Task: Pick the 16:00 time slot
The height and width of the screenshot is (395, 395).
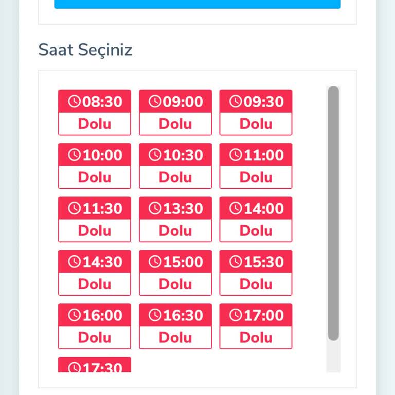Action: (x=95, y=326)
